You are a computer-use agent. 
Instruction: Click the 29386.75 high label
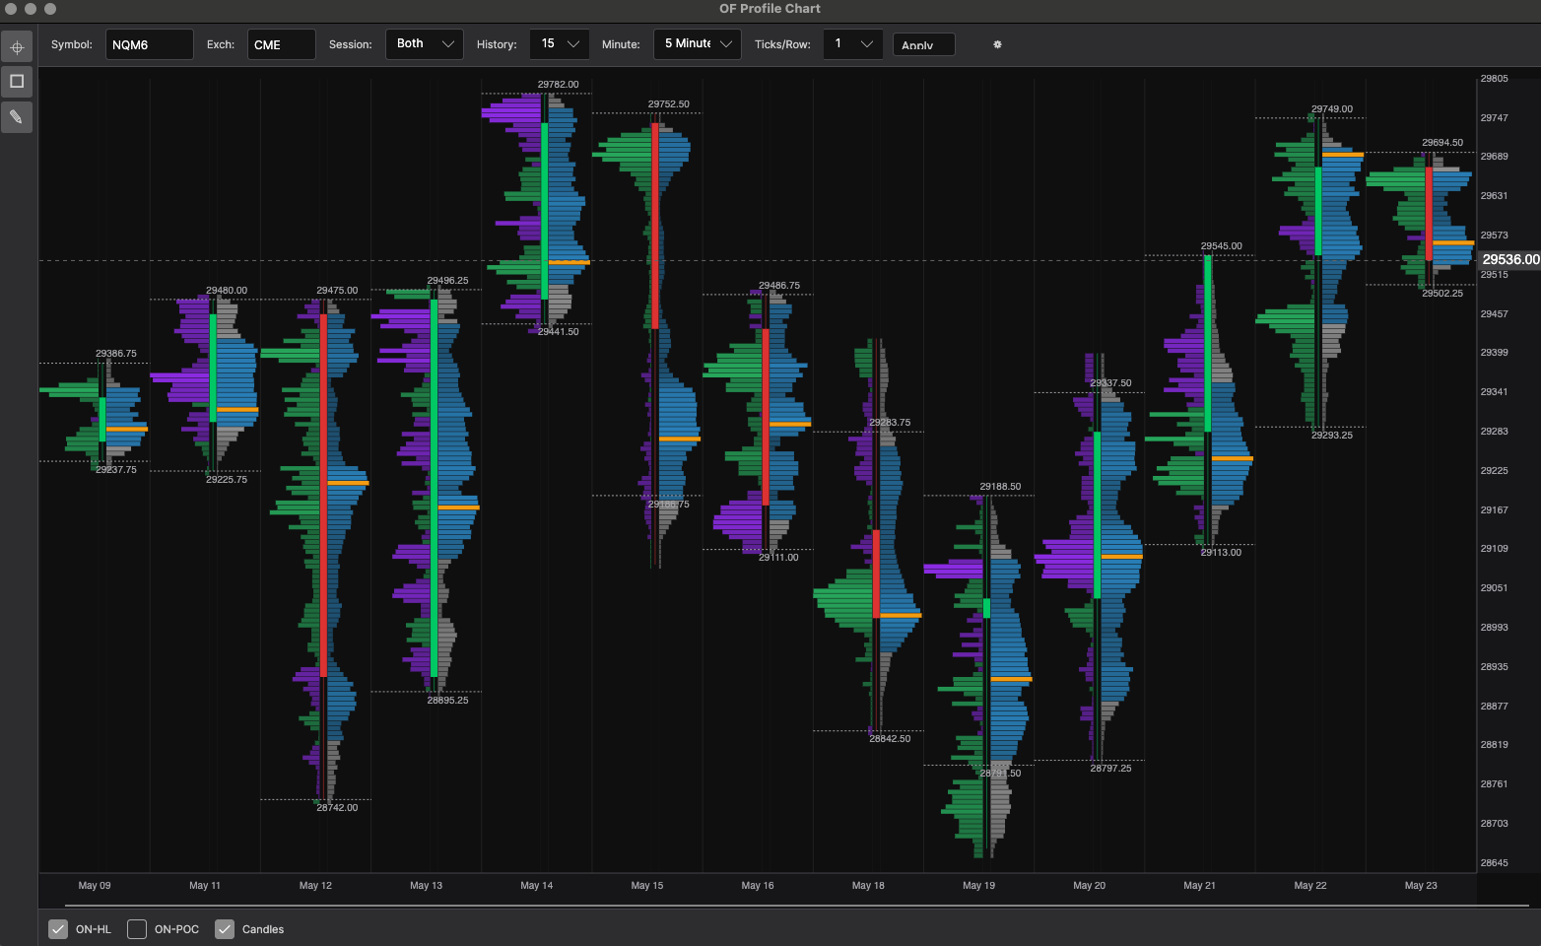click(116, 353)
